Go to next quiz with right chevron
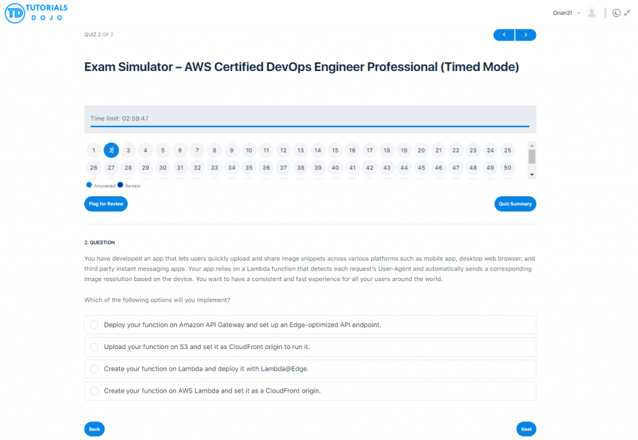 [x=525, y=34]
